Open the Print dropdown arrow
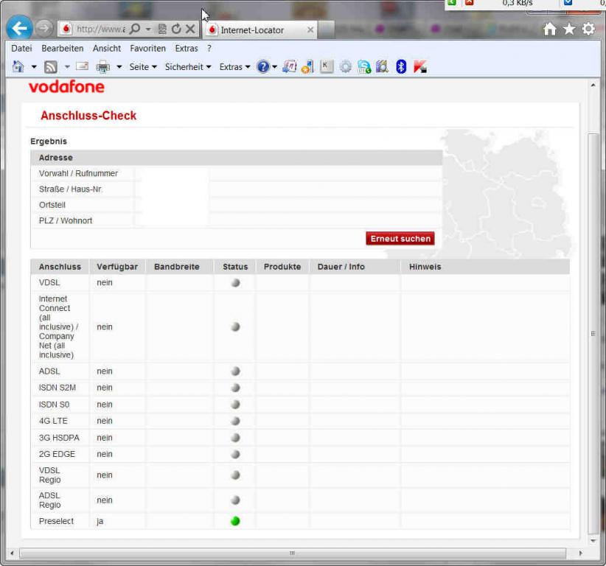Image resolution: width=606 pixels, height=566 pixels. (x=119, y=67)
